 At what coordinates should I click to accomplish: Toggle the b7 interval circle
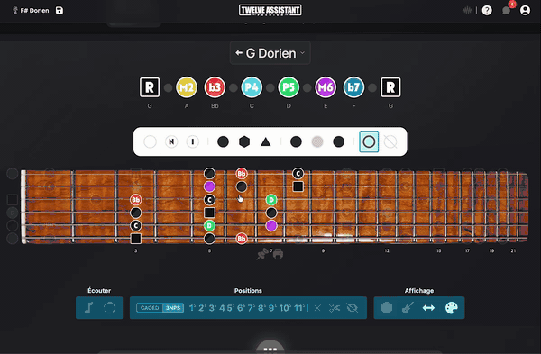[x=353, y=87]
